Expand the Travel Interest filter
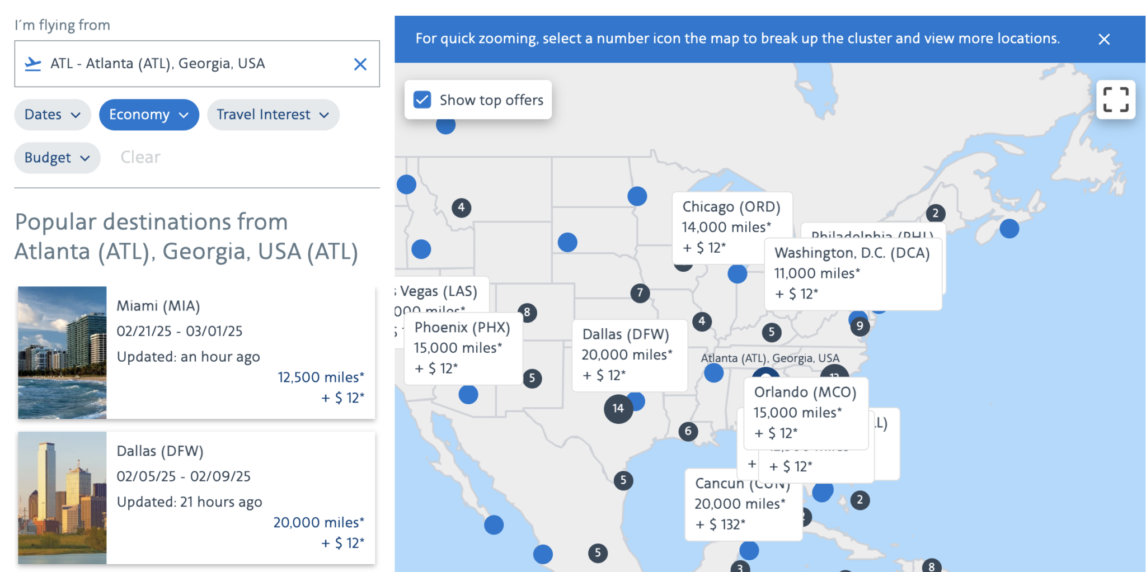This screenshot has height=572, width=1146. [x=273, y=114]
